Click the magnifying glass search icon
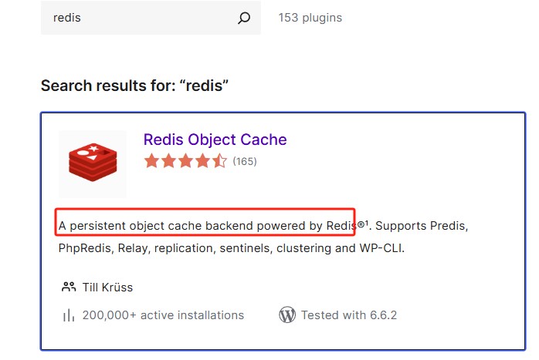Screen dimensions: 539x360 (244, 18)
